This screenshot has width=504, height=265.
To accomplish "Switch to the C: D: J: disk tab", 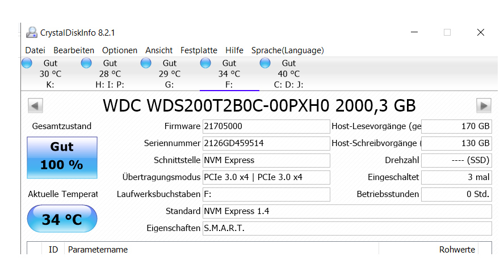I will (x=289, y=74).
